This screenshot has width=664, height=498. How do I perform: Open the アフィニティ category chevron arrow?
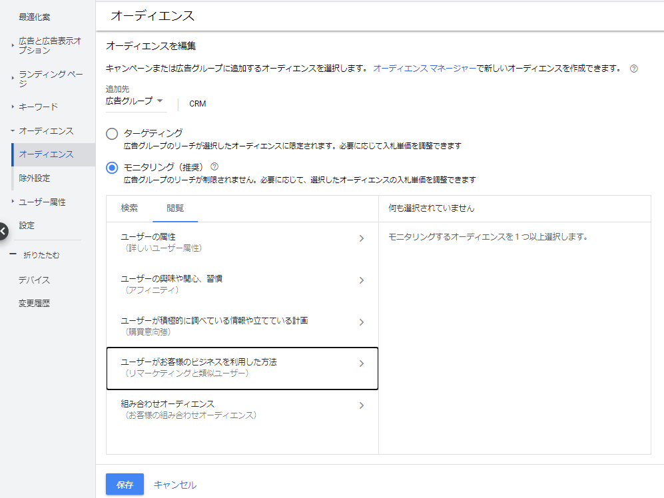pyautogui.click(x=361, y=280)
